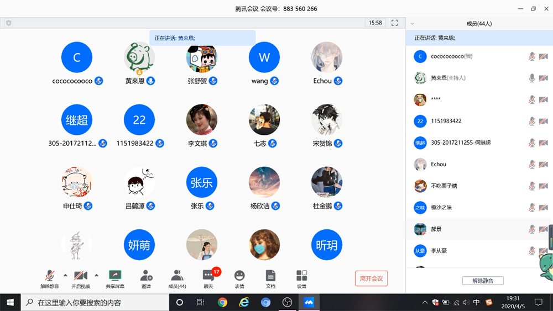The width and height of the screenshot is (553, 311).
Task: Open meeting settings
Action: click(x=301, y=279)
